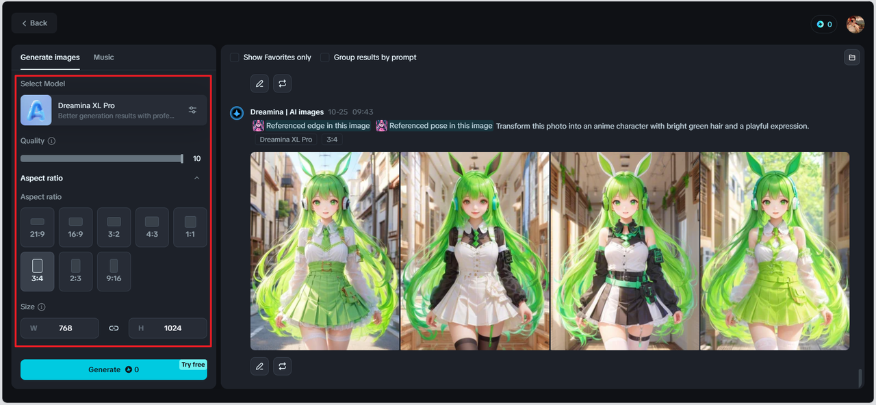Click the 3:4 result tag

pos(332,140)
